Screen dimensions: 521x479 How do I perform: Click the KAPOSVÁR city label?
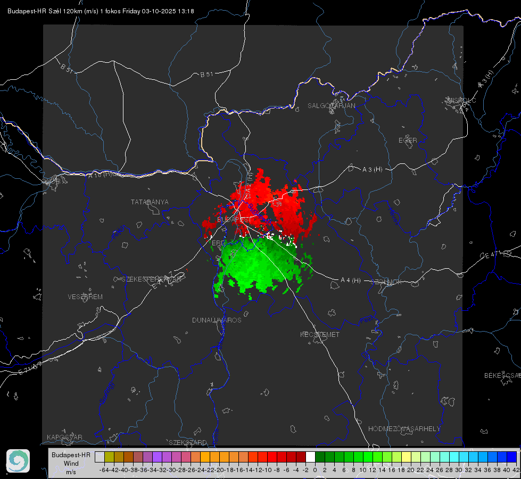click(64, 437)
